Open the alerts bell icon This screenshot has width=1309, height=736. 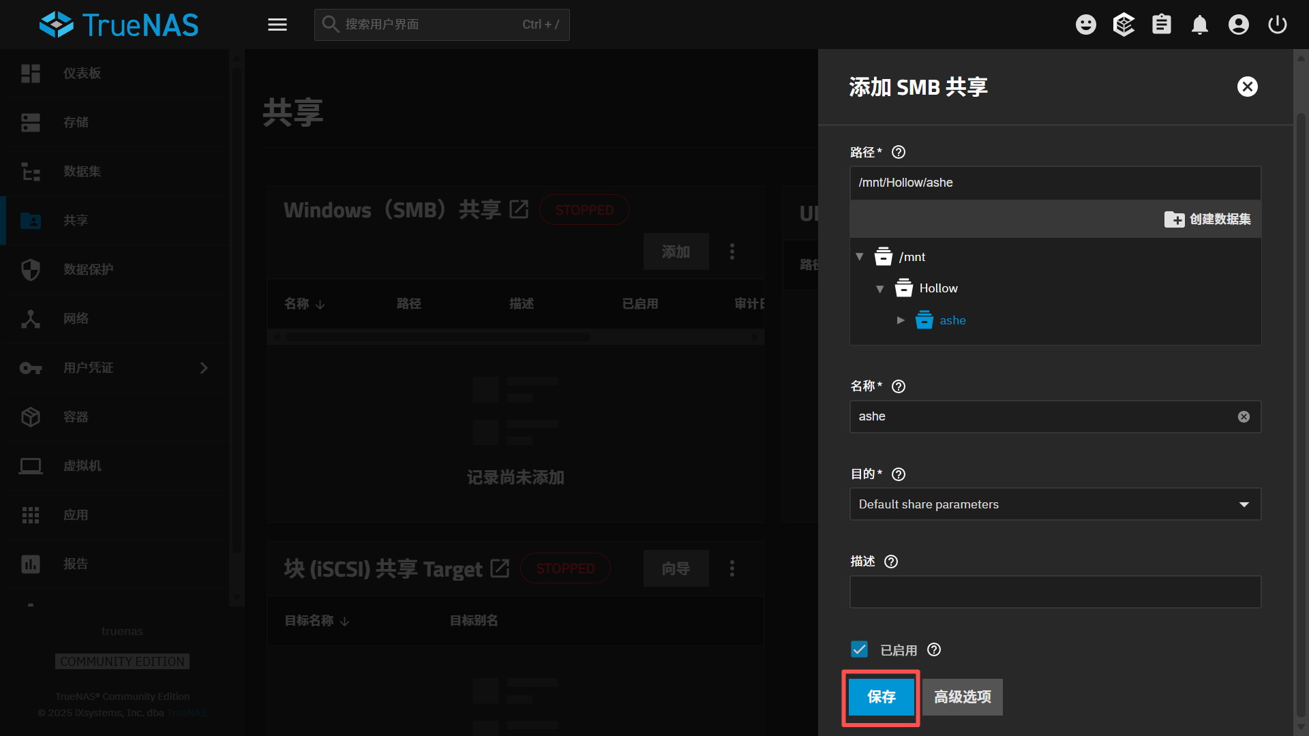[1200, 25]
